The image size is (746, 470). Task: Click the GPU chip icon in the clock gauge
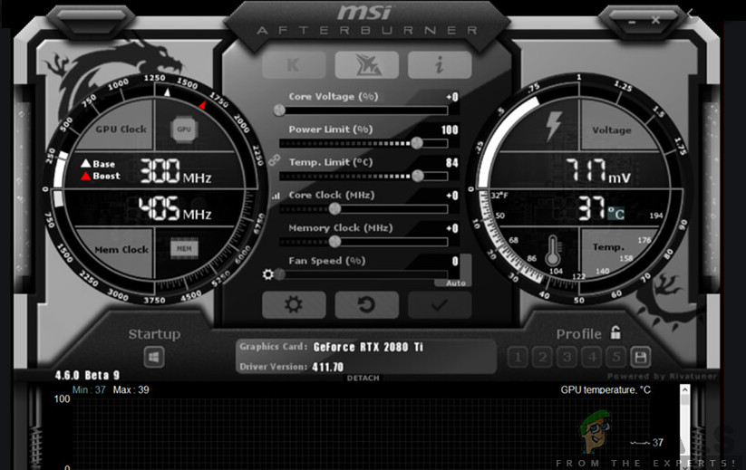pos(184,129)
